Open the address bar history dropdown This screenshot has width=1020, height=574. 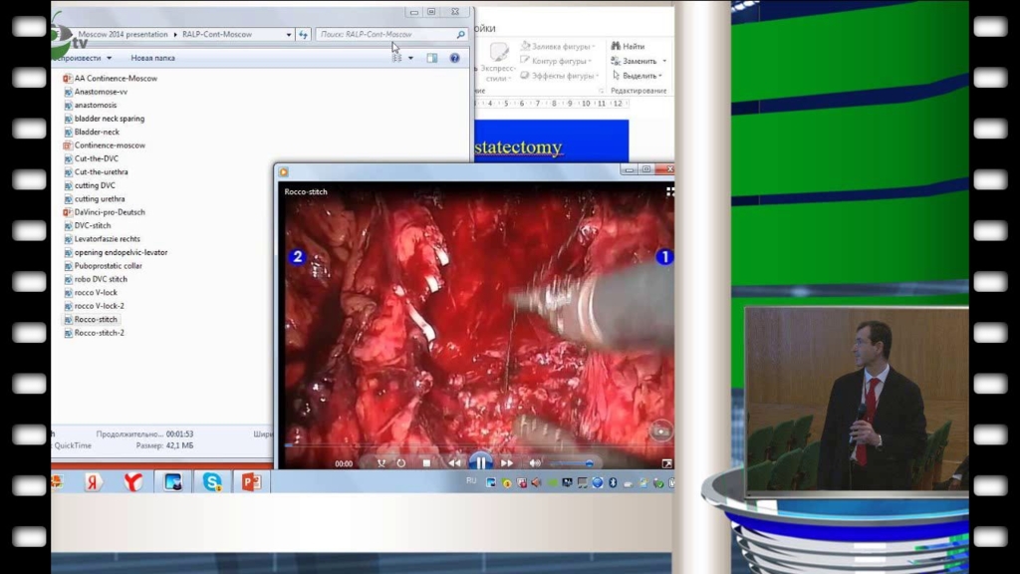tap(290, 34)
